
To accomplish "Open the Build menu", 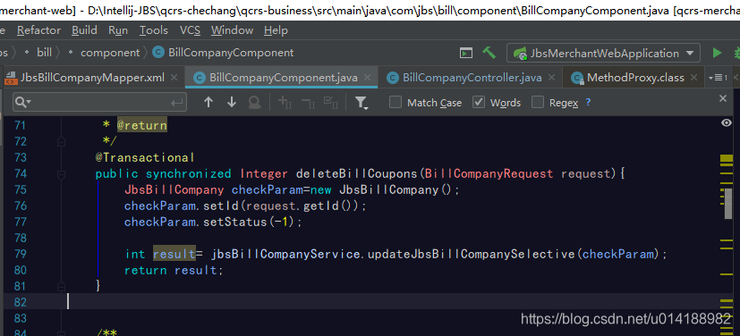I will pos(84,30).
